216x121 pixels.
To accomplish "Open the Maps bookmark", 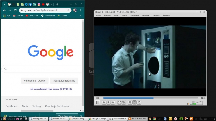I will pos(62,16).
